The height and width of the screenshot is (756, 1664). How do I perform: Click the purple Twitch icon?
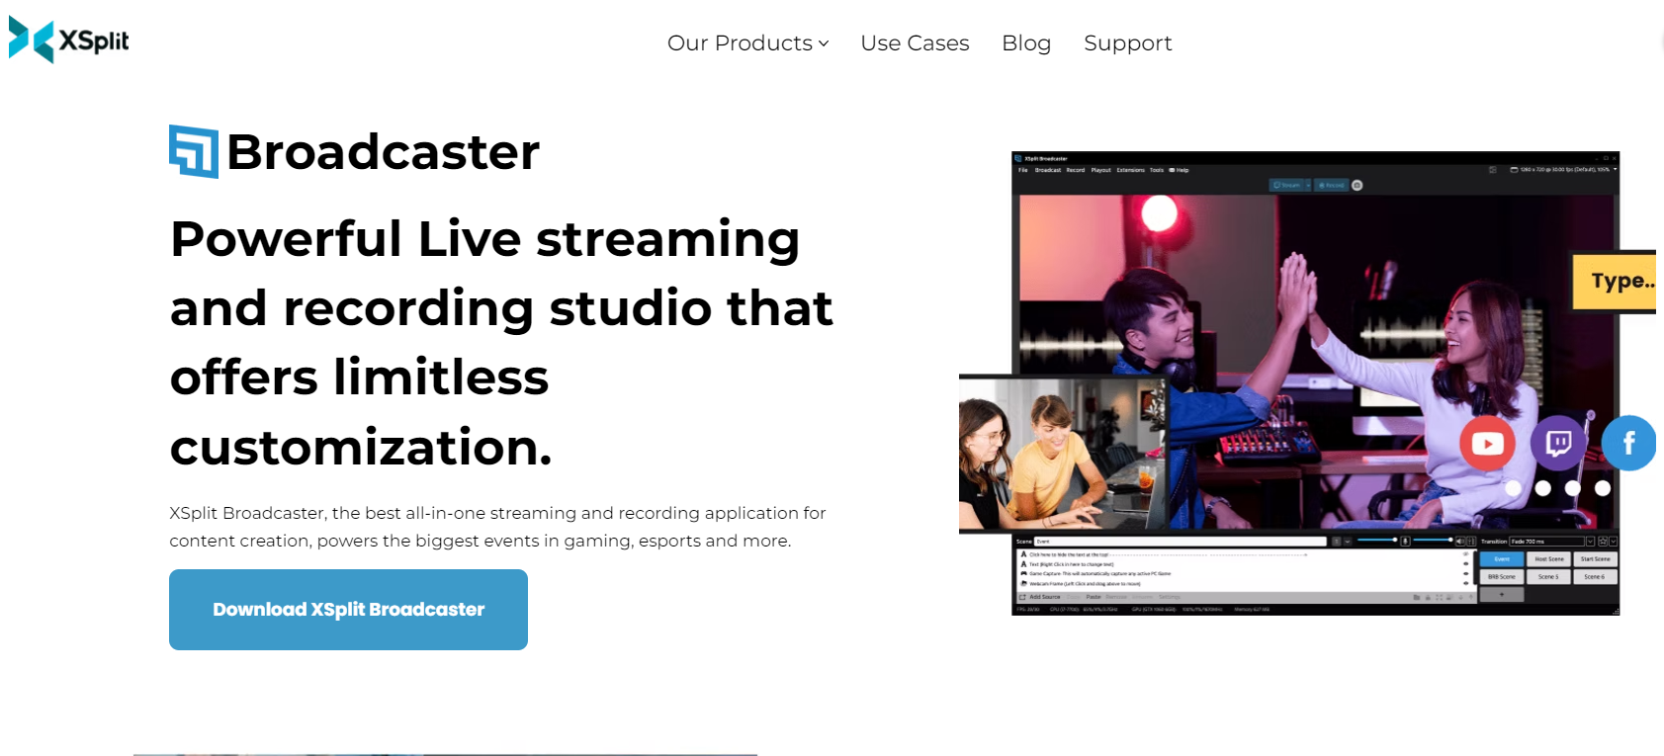[x=1558, y=443]
